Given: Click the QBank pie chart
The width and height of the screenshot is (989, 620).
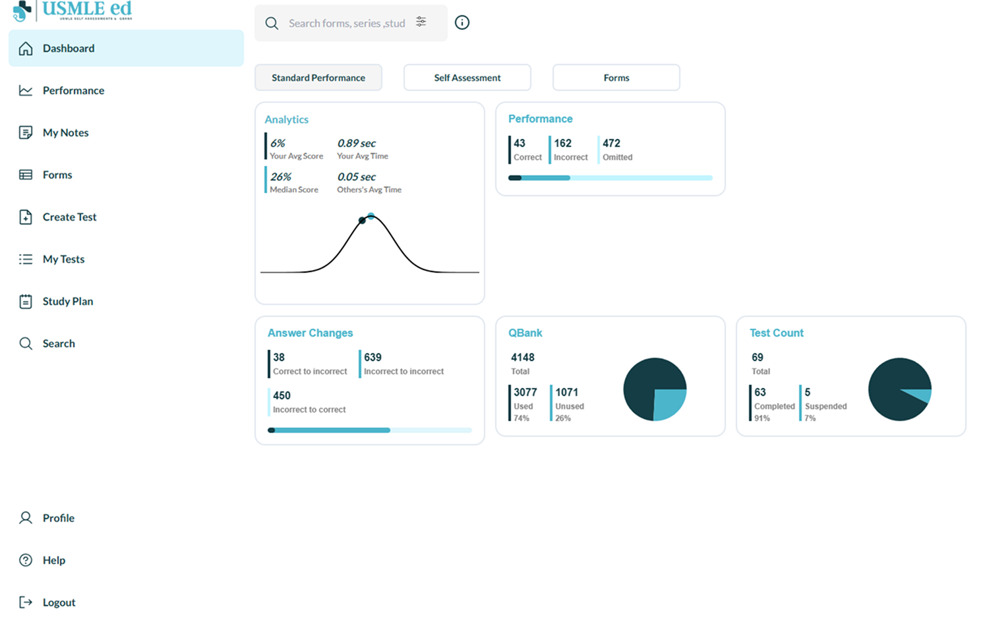Looking at the screenshot, I should click(655, 389).
